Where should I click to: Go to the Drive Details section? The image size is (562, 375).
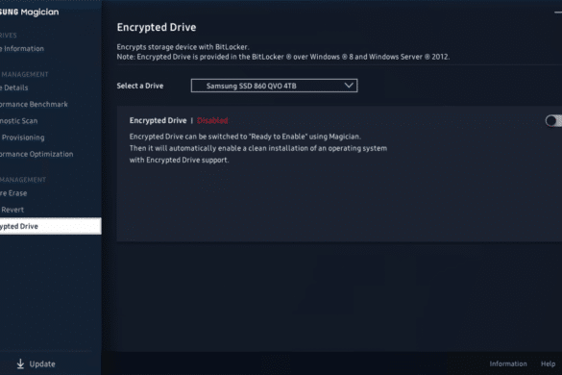pos(14,87)
